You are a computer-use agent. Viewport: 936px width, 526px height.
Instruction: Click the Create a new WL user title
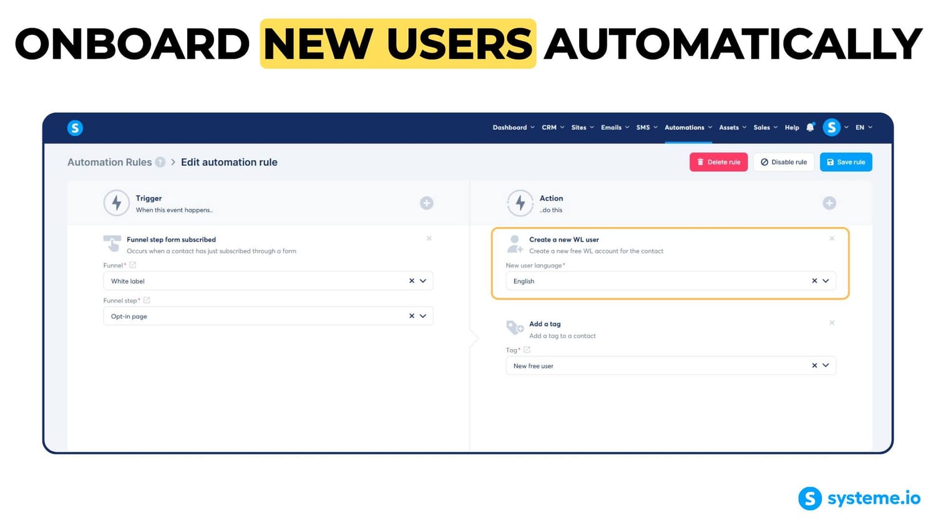click(564, 239)
